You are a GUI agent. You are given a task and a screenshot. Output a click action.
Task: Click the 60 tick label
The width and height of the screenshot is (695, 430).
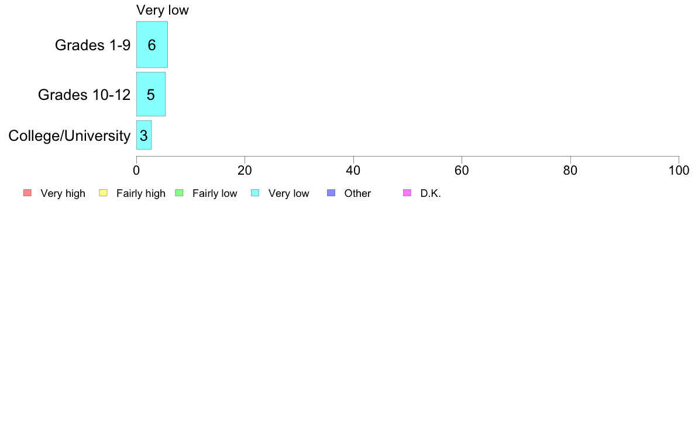pyautogui.click(x=462, y=171)
